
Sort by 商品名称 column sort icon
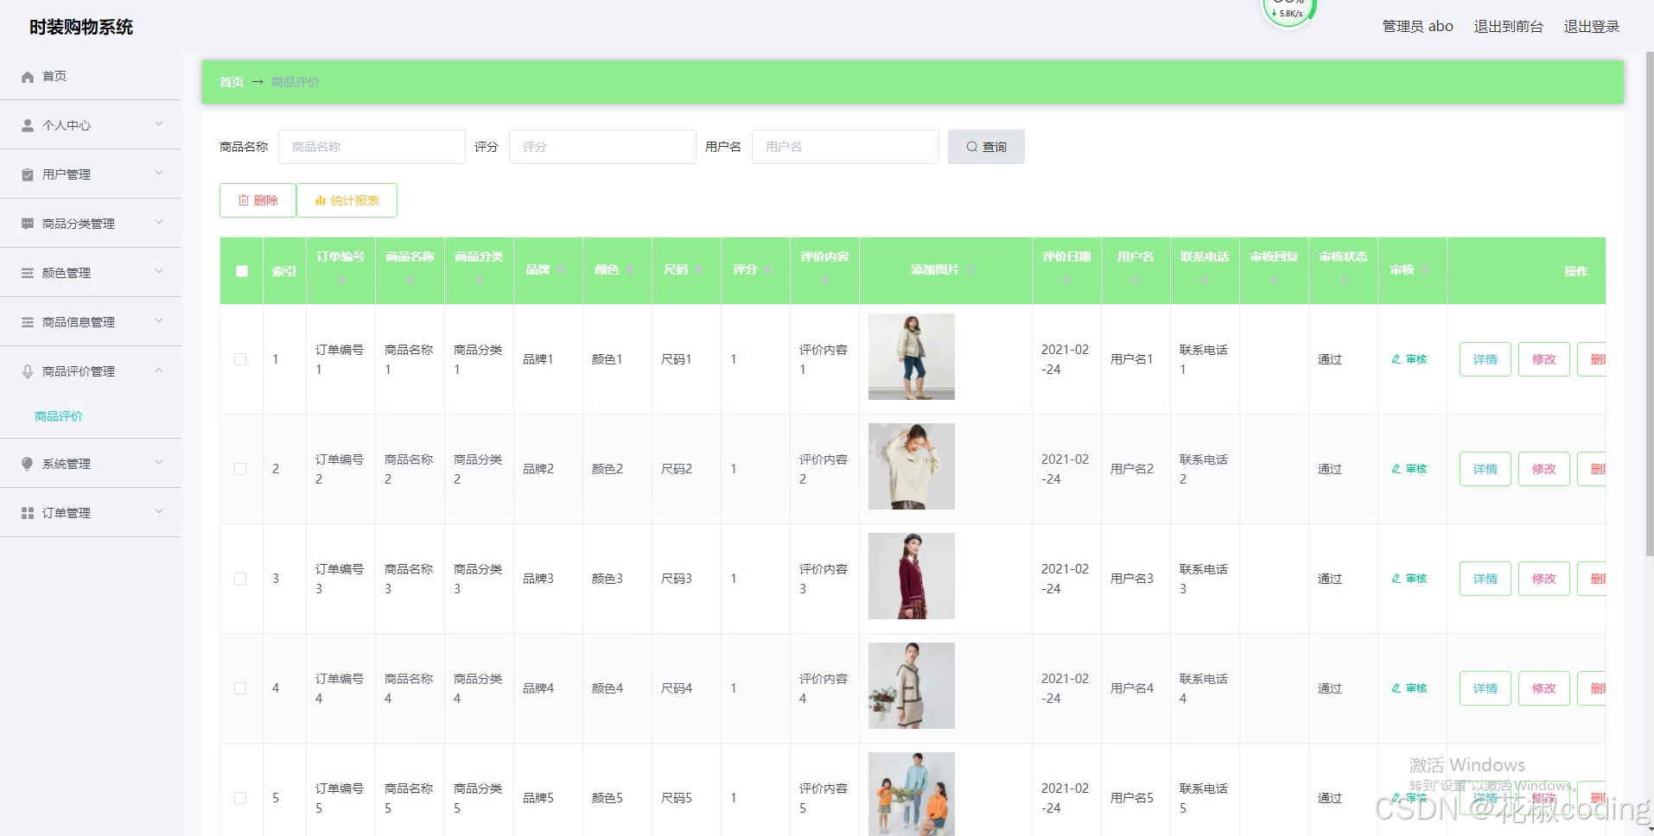[410, 279]
